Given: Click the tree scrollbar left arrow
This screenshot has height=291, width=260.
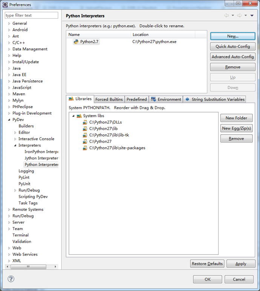Looking at the screenshot, I should point(8,267).
